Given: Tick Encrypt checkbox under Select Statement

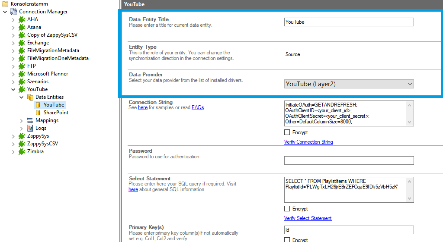Looking at the screenshot, I should click(x=287, y=209).
